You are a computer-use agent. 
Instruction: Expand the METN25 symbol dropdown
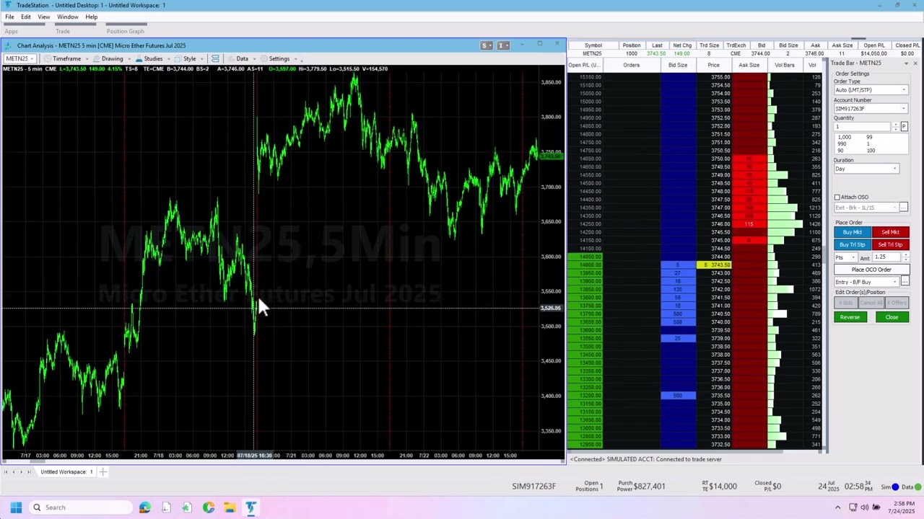coord(32,58)
